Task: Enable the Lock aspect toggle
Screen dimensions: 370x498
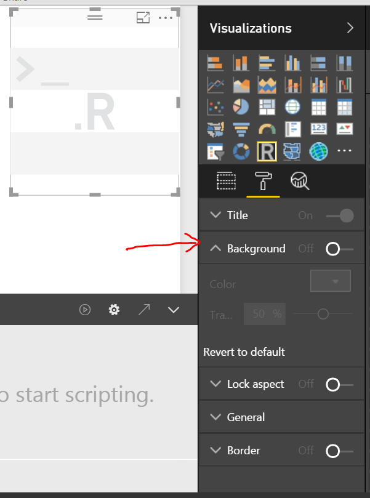Action: 339,385
